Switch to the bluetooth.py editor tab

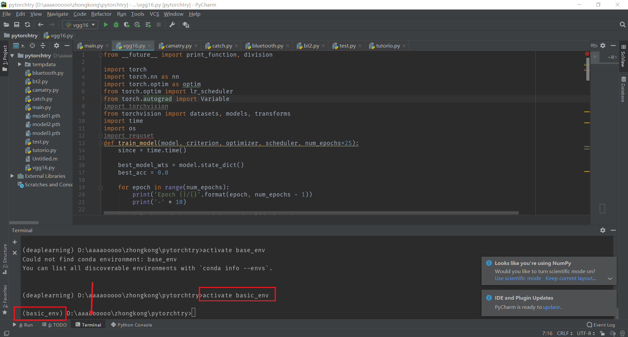267,46
